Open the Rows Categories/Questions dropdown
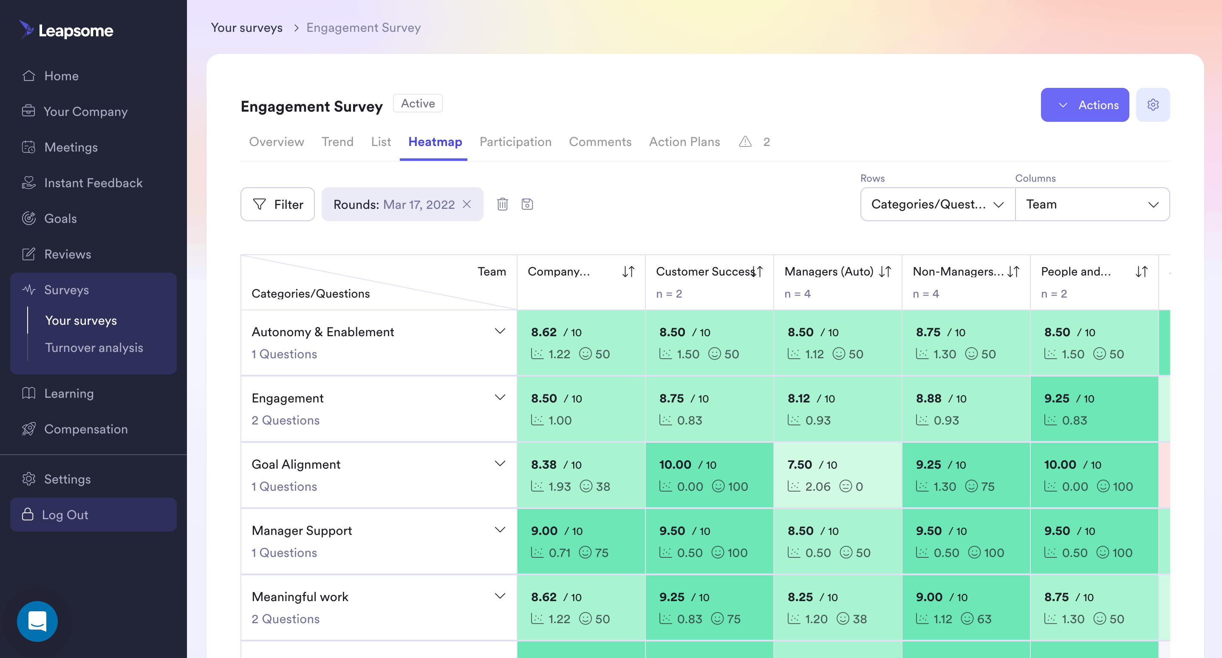Viewport: 1222px width, 658px height. click(x=937, y=204)
